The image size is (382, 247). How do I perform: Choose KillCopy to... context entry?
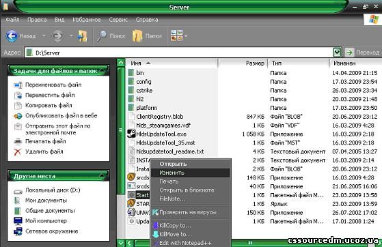click(x=191, y=225)
